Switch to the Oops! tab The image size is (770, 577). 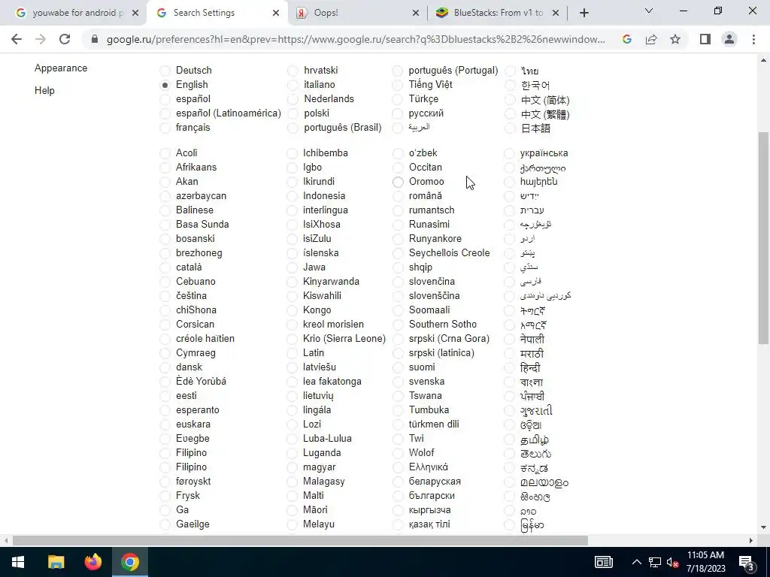[x=358, y=13]
